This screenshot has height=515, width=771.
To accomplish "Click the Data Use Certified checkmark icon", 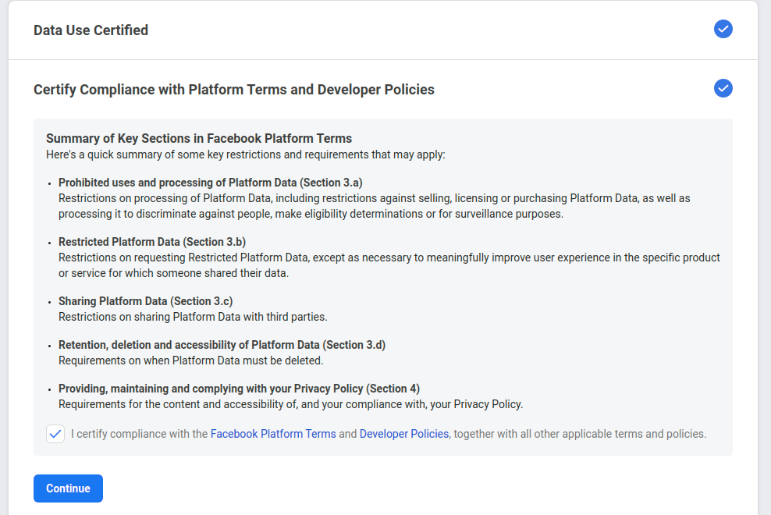I will click(723, 29).
